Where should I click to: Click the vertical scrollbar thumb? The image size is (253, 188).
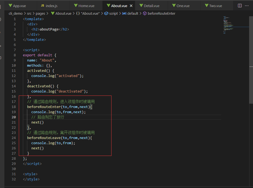pyautogui.click(x=251, y=60)
